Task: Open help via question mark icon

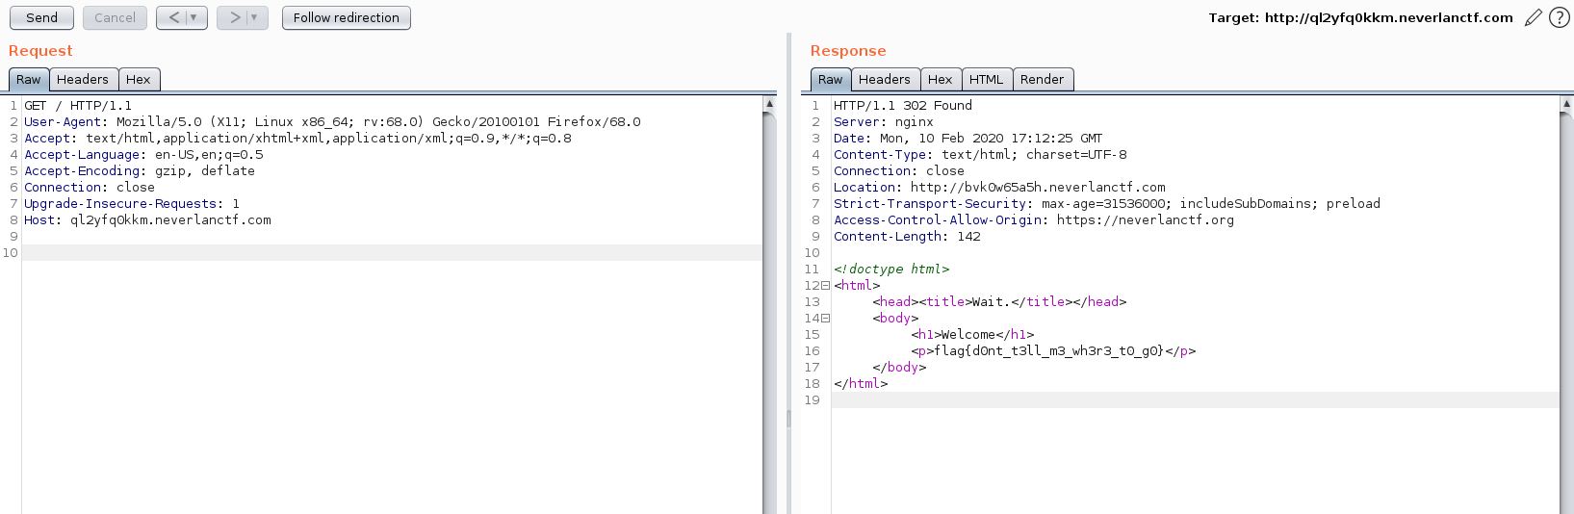Action: pos(1560,17)
